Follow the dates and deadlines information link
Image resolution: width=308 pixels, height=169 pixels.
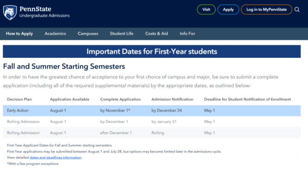[55, 157]
